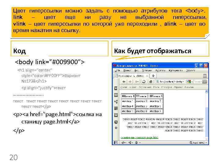Open the Google search engine dropdown

[x=190, y=82]
